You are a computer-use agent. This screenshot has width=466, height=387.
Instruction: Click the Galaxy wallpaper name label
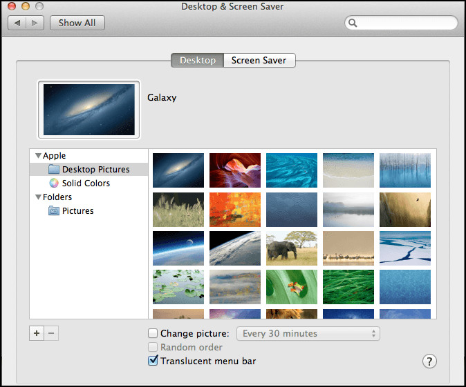[162, 97]
